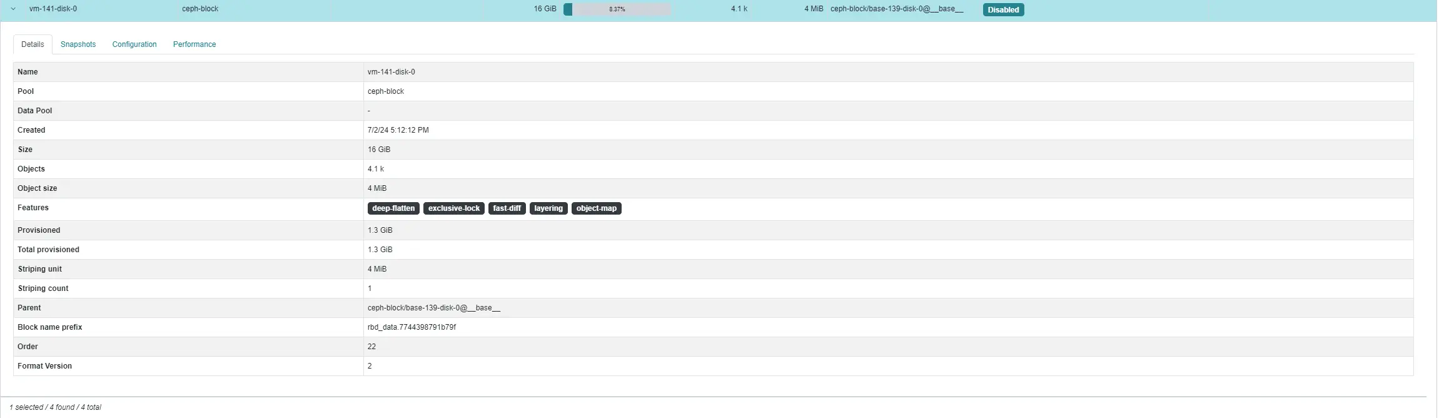The height and width of the screenshot is (418, 1439).
Task: Click the Disabled mirroring badge
Action: click(1003, 10)
